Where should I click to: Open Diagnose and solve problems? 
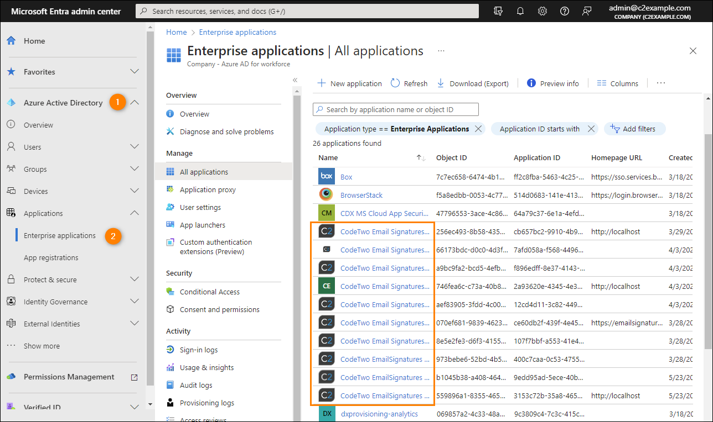point(227,131)
